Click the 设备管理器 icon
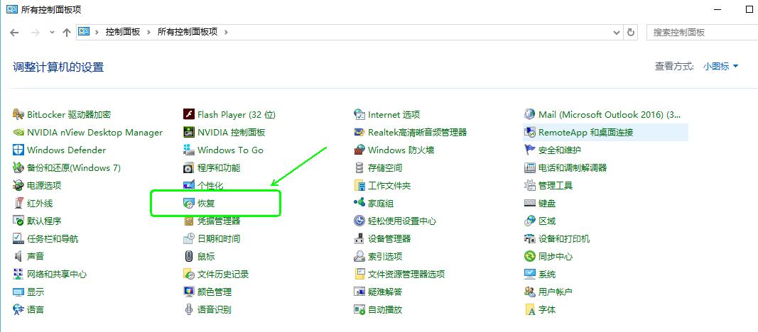758x332 pixels. pyautogui.click(x=359, y=238)
